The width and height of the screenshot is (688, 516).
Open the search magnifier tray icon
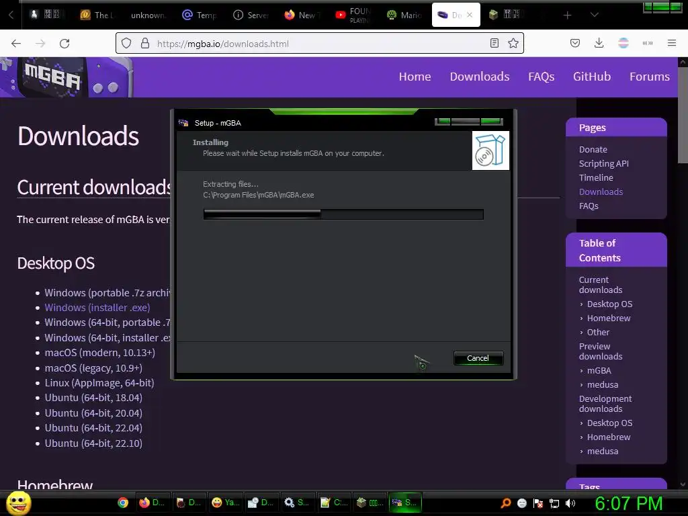505,503
